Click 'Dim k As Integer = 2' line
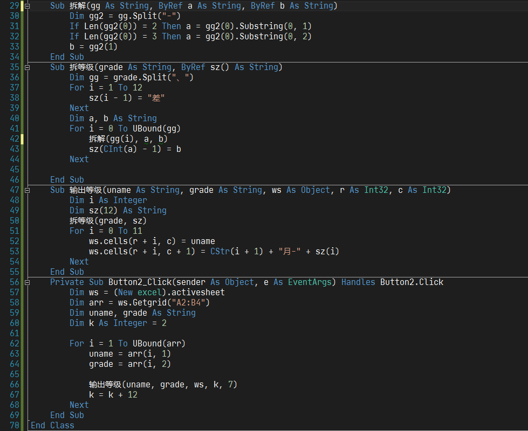 [x=118, y=323]
